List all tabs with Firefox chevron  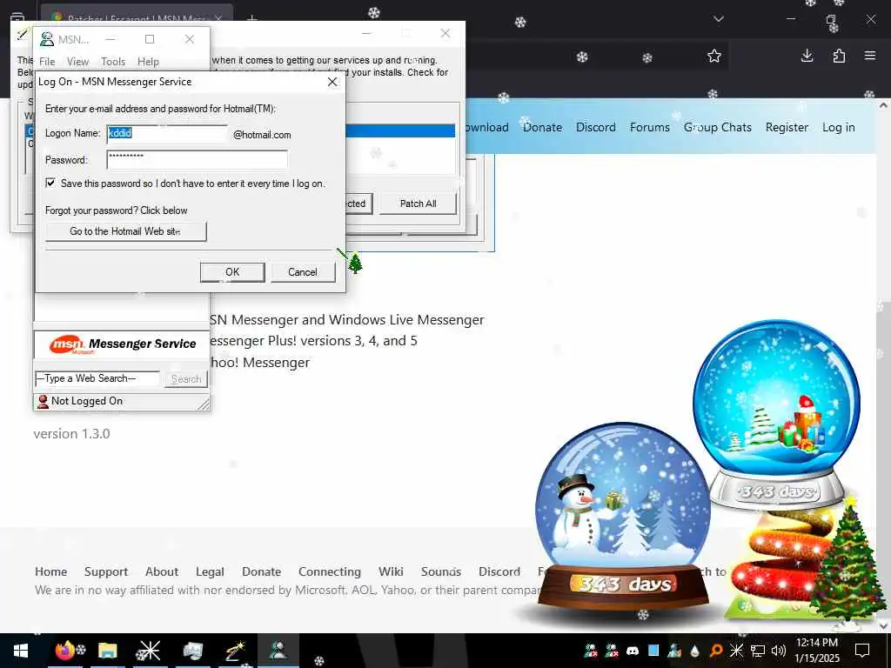point(718,19)
